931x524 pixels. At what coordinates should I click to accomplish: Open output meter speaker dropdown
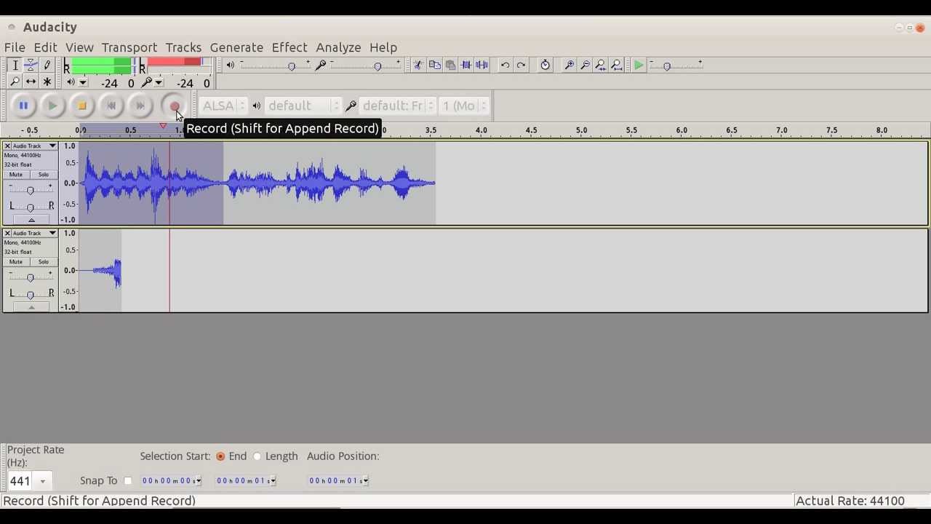(76, 83)
